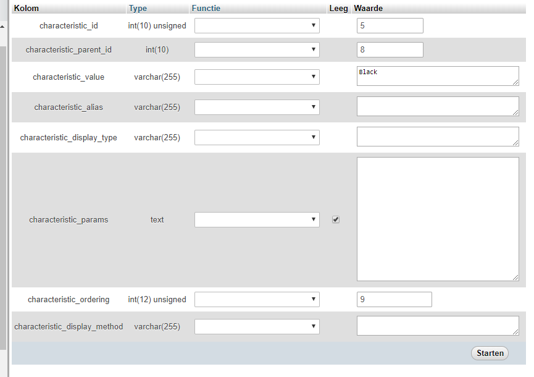Click the characteristic_value textarea containing Black

click(438, 76)
